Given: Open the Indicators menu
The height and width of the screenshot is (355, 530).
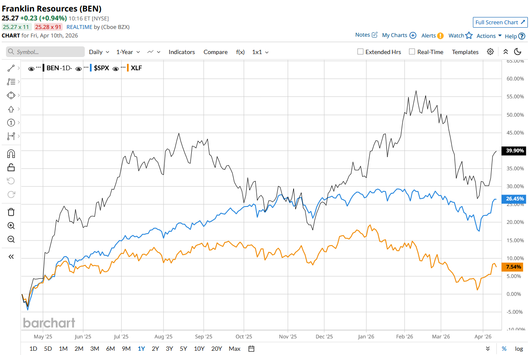Looking at the screenshot, I should [181, 52].
